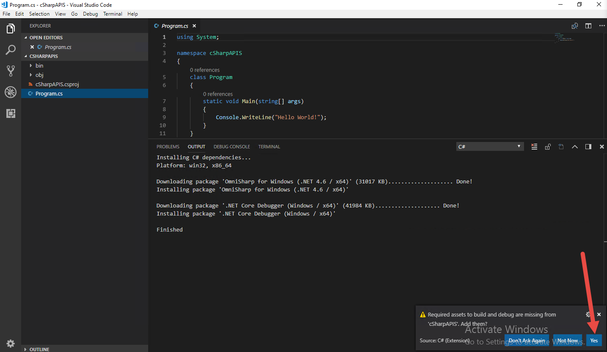Move the panel to the right side
Screen dimensions: 607x352
click(588, 147)
